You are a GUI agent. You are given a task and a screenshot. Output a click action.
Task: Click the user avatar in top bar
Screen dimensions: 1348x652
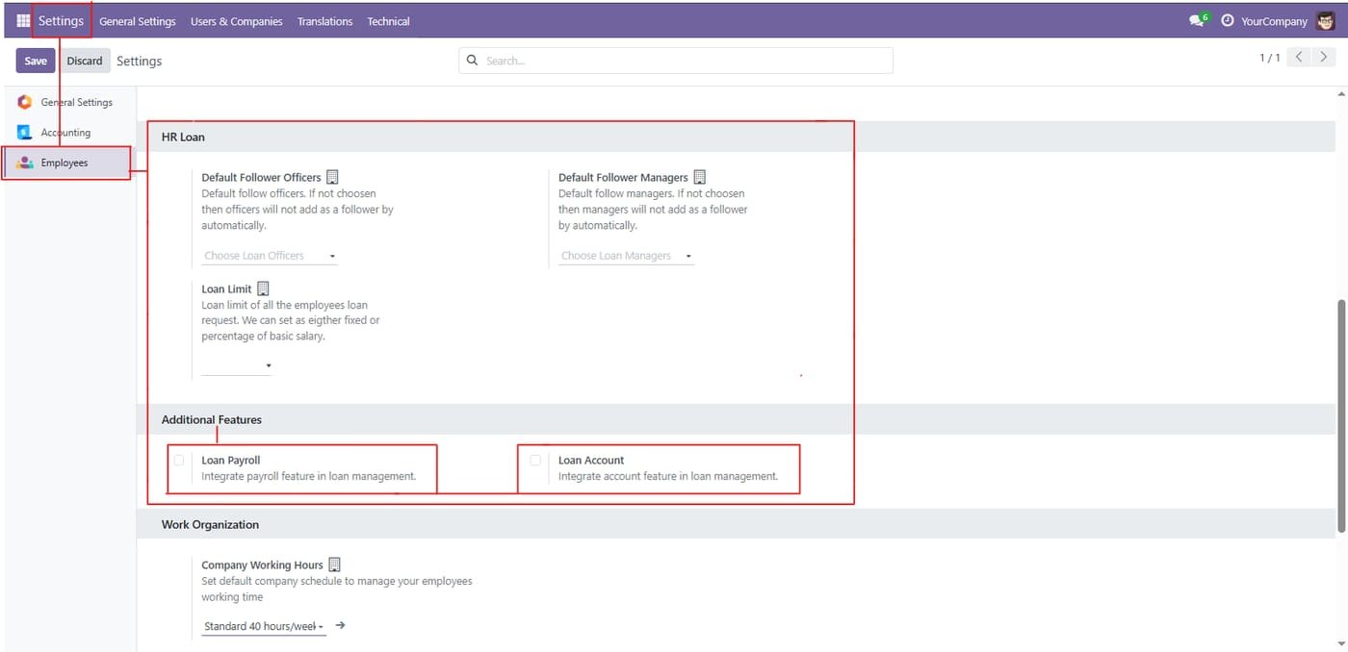(x=1325, y=20)
